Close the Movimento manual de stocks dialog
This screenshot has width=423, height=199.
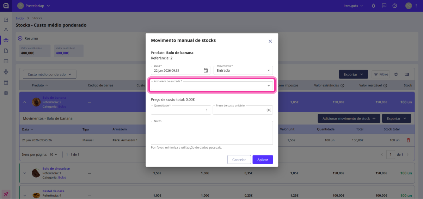(270, 41)
